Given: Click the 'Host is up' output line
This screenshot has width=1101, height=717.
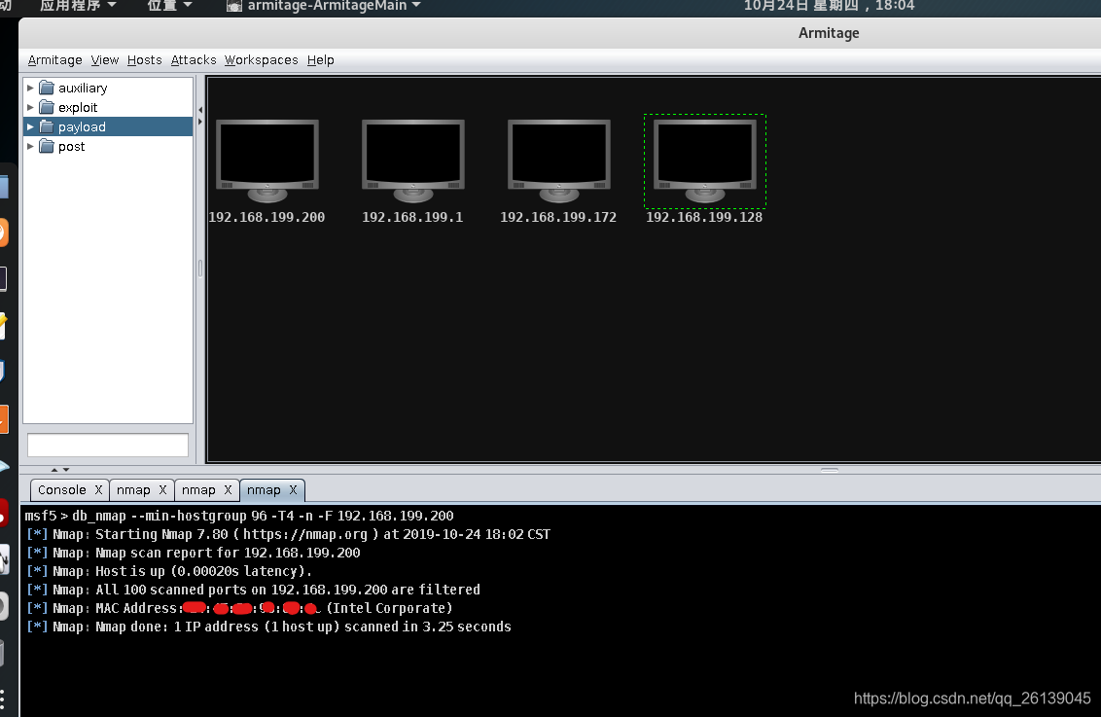Looking at the screenshot, I should [x=169, y=572].
